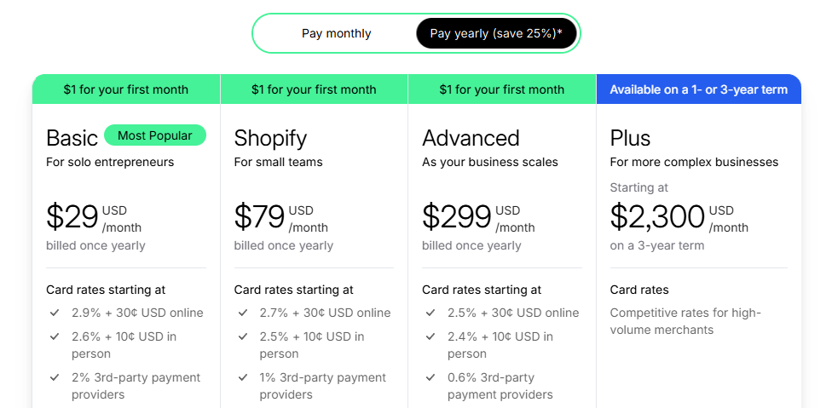Click checkmark beside 2.9% + 30¢ USD online
The image size is (832, 408).
(x=55, y=313)
